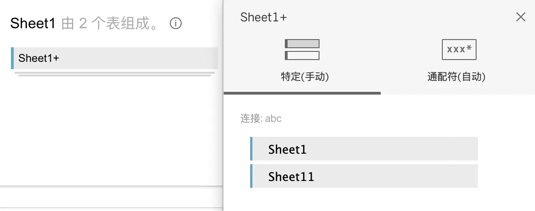The width and height of the screenshot is (535, 211).
Task: Click the empty area below the Sheet11 entry
Action: pos(365,199)
